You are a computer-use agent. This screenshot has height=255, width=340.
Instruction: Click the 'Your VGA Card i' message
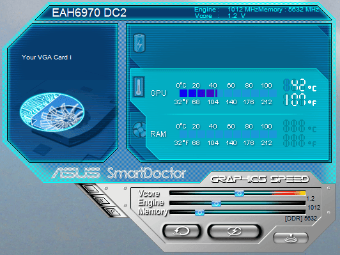coord(47,58)
